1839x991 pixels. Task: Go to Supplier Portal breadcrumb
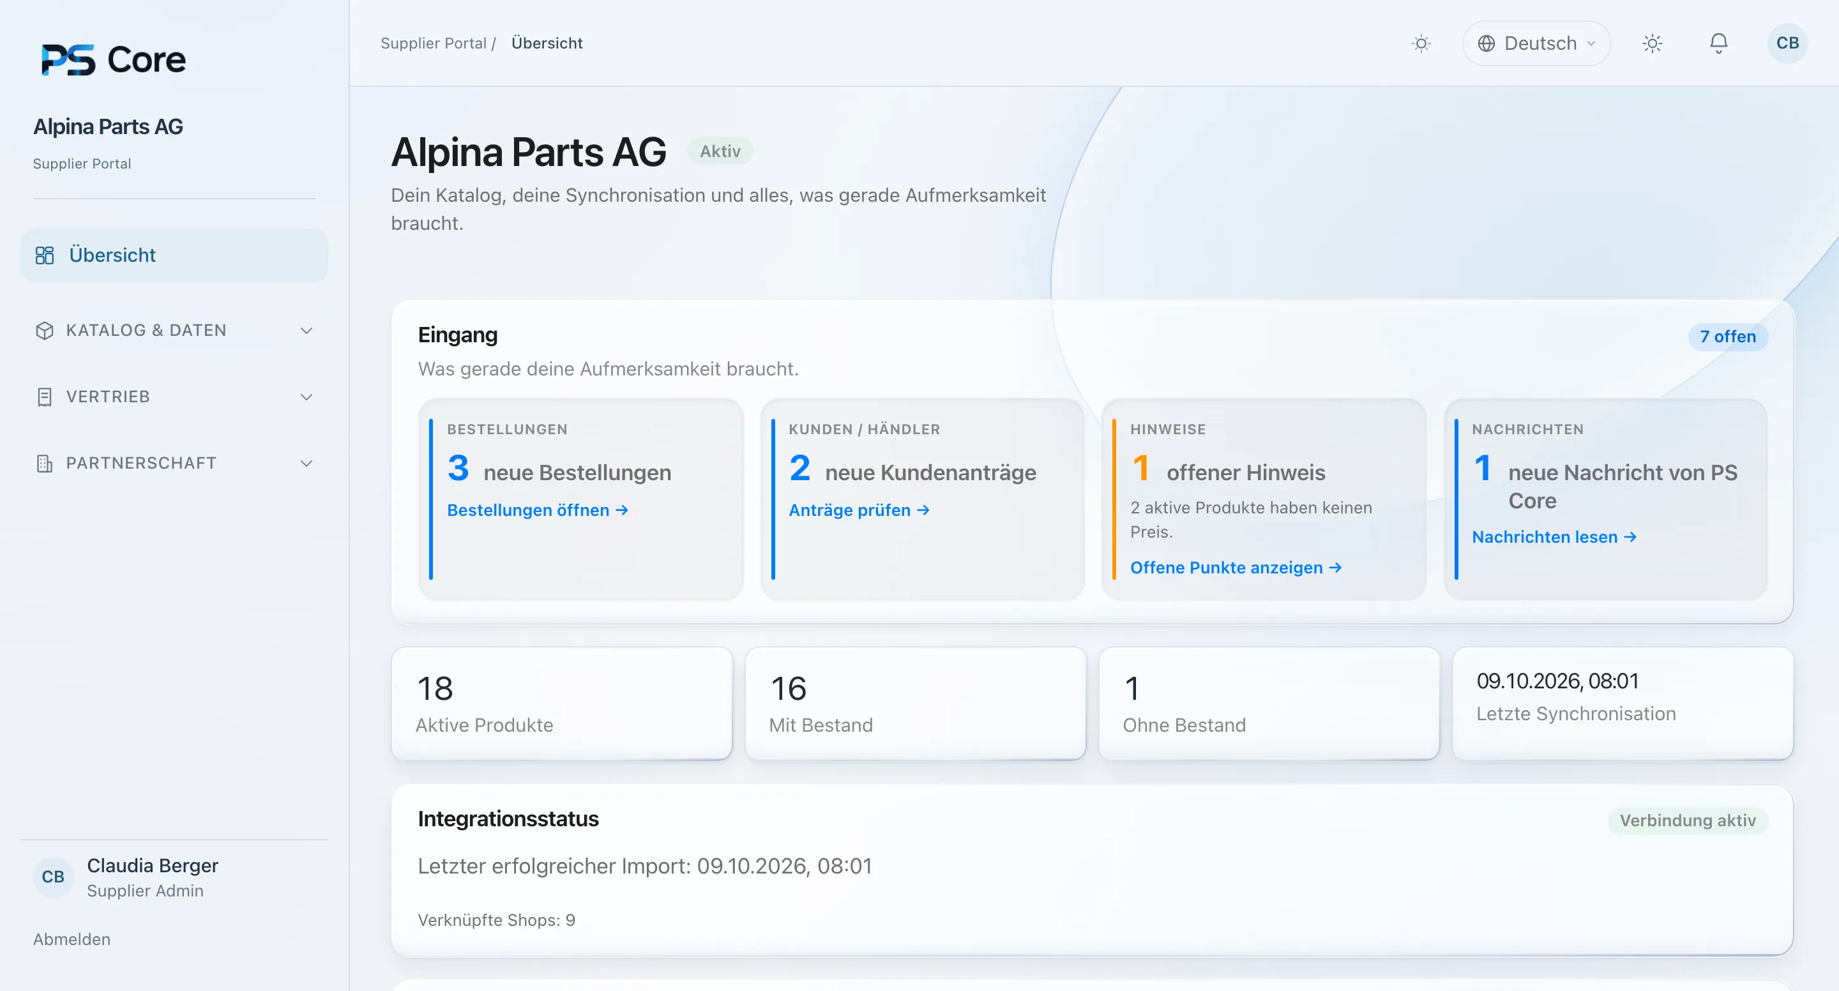(434, 43)
